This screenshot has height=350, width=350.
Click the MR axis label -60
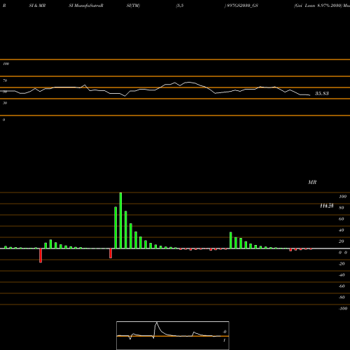[342, 286]
